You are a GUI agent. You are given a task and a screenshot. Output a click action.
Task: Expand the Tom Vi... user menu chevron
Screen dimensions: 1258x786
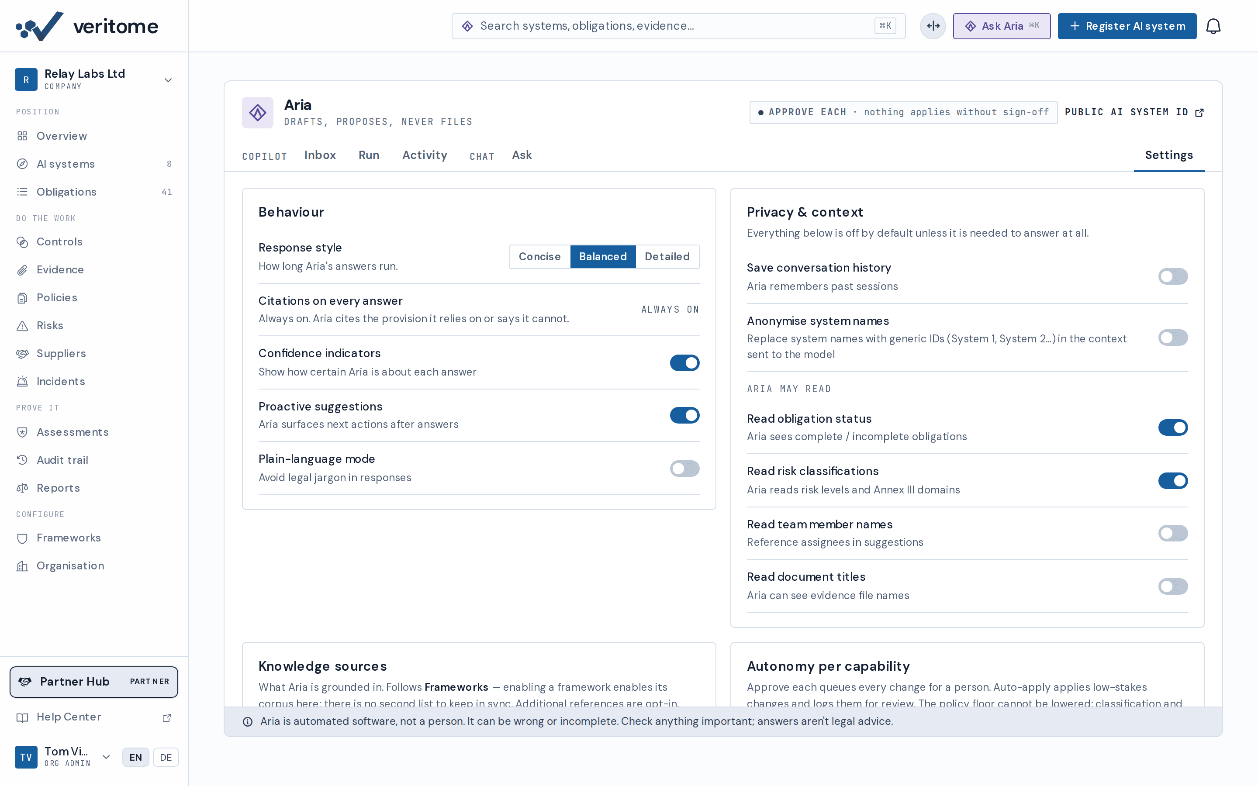click(x=106, y=757)
